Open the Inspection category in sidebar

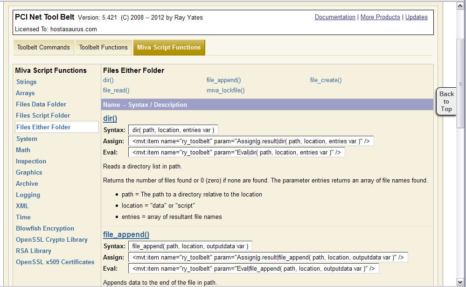31,161
